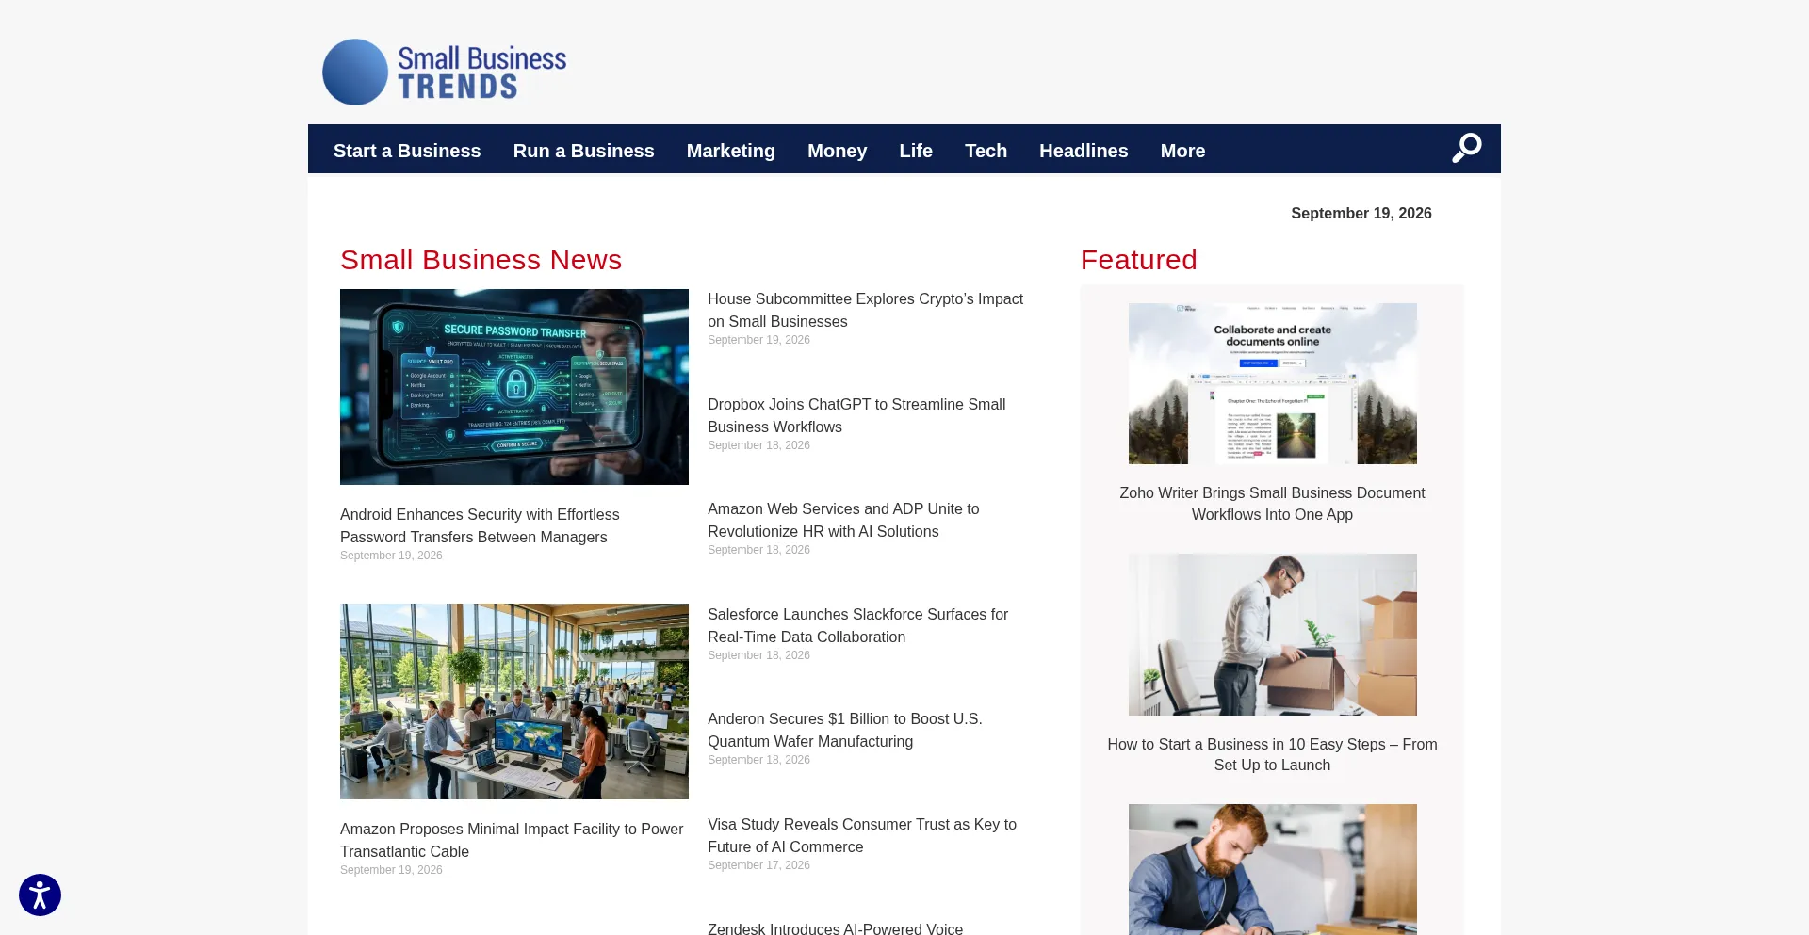Image resolution: width=1809 pixels, height=935 pixels.
Task: Open the Run a Business menu
Action: coord(583,151)
